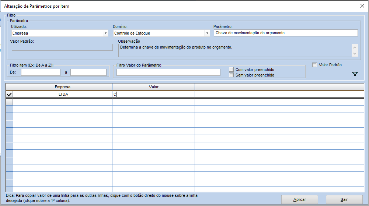Close the Alteração de Parâmetros window

coord(362,6)
